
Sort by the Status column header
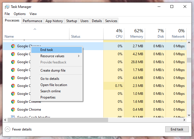(86, 34)
